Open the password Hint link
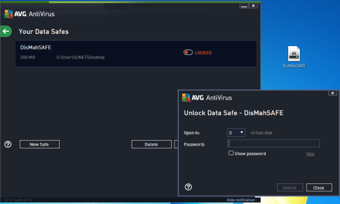This screenshot has width=340, height=204. (310, 154)
